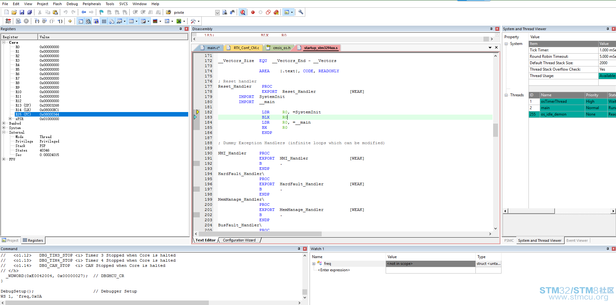Click the Thread Viewer horizontal scrollbar

pyautogui.click(x=531, y=211)
